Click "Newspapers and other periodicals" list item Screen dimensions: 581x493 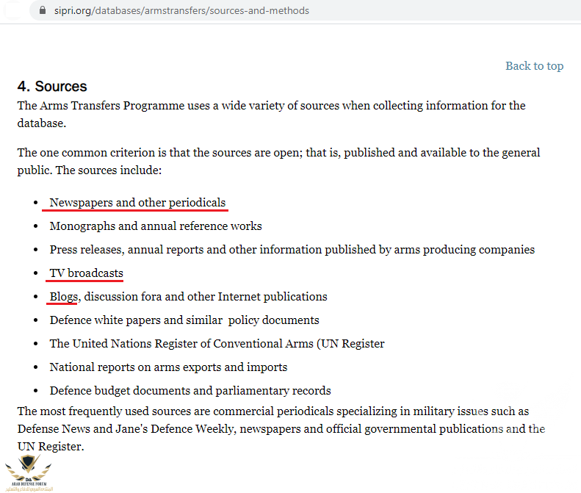[137, 203]
